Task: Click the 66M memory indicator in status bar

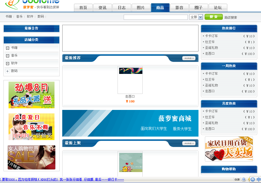Action: tap(237, 180)
